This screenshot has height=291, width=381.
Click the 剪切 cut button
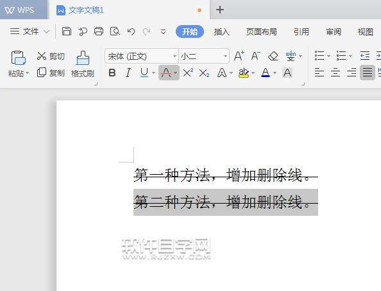(51, 56)
